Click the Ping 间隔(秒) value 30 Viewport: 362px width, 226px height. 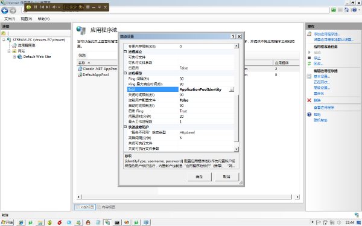[182, 79]
